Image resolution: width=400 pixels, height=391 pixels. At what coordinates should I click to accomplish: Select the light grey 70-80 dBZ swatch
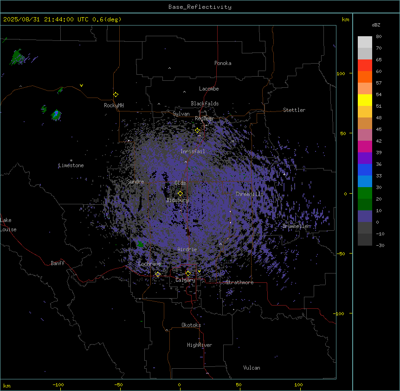pyautogui.click(x=365, y=42)
